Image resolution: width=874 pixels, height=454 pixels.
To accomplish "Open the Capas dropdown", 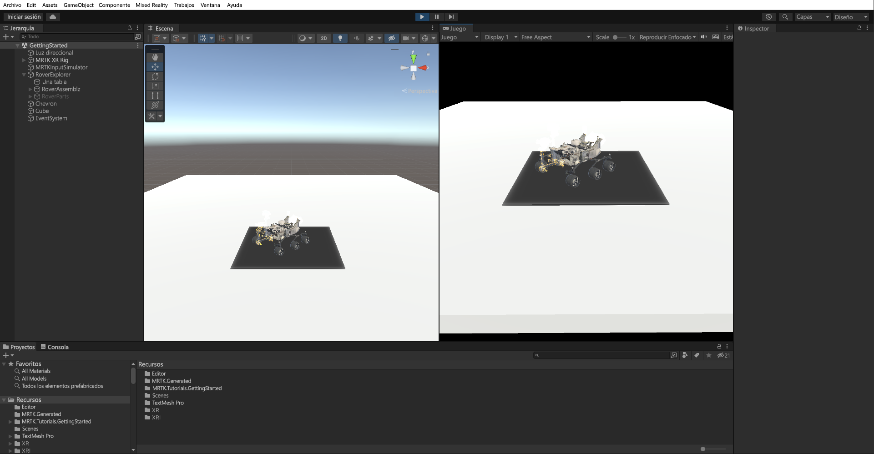I will 813,16.
